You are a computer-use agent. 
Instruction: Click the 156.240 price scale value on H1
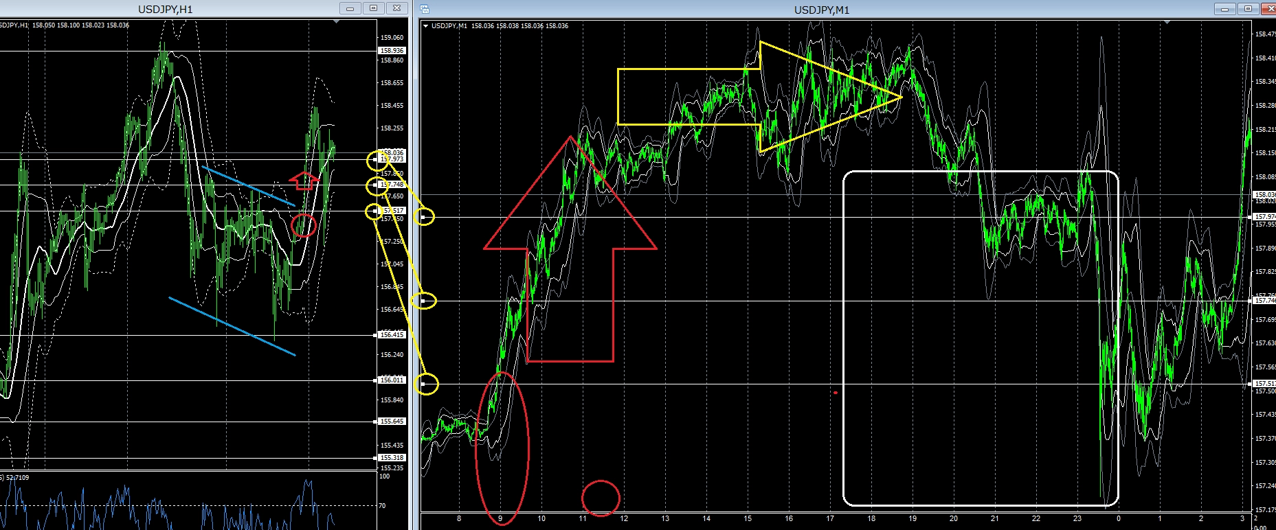coord(392,355)
